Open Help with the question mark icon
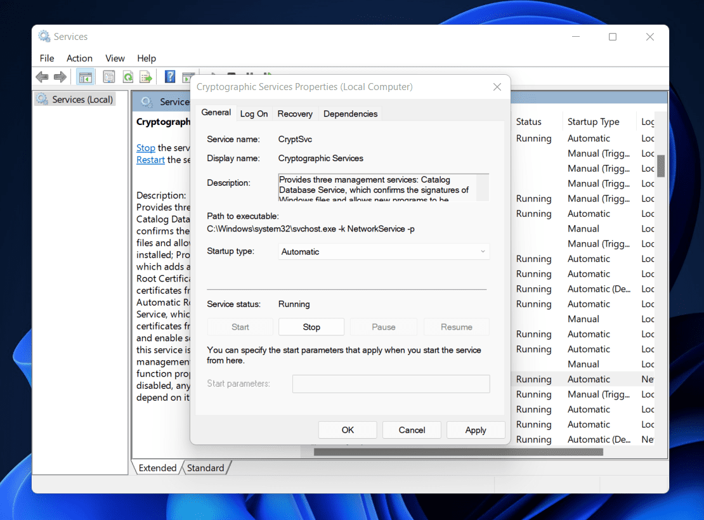The image size is (704, 520). [170, 77]
